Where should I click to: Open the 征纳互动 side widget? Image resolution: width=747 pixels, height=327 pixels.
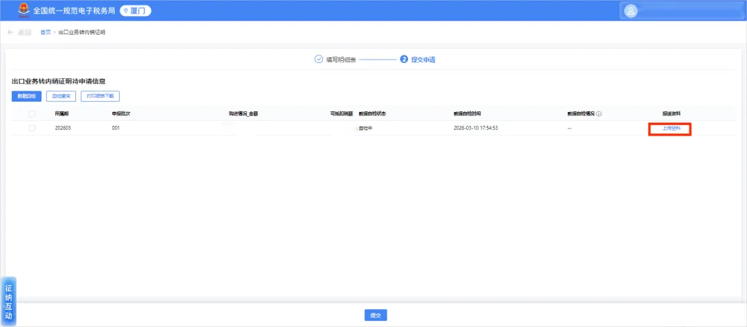pyautogui.click(x=8, y=302)
